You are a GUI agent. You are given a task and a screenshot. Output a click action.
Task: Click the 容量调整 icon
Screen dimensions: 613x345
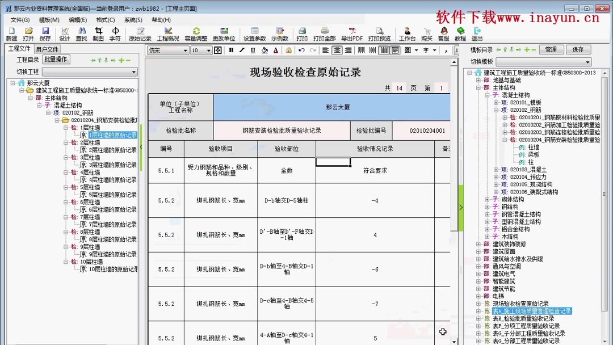pos(195,33)
